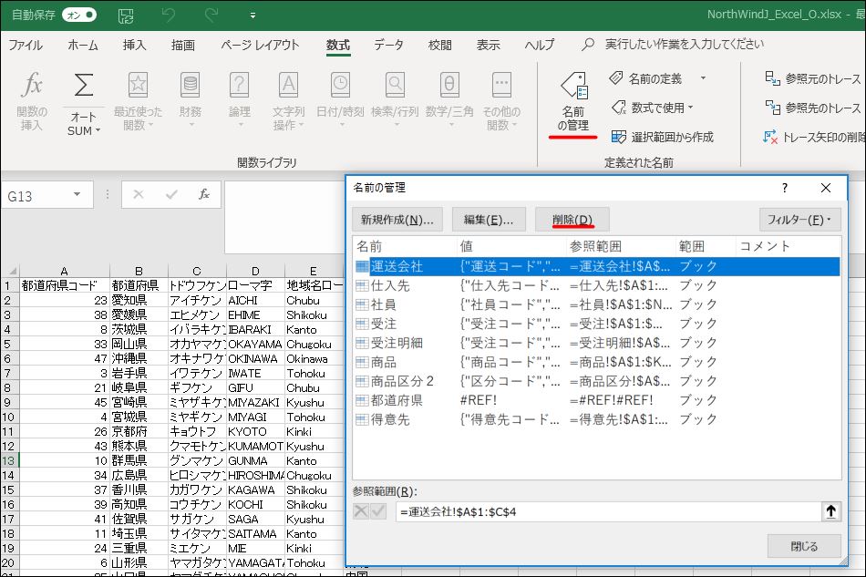Open the ファイル tab
The height and width of the screenshot is (577, 866).
tap(26, 45)
